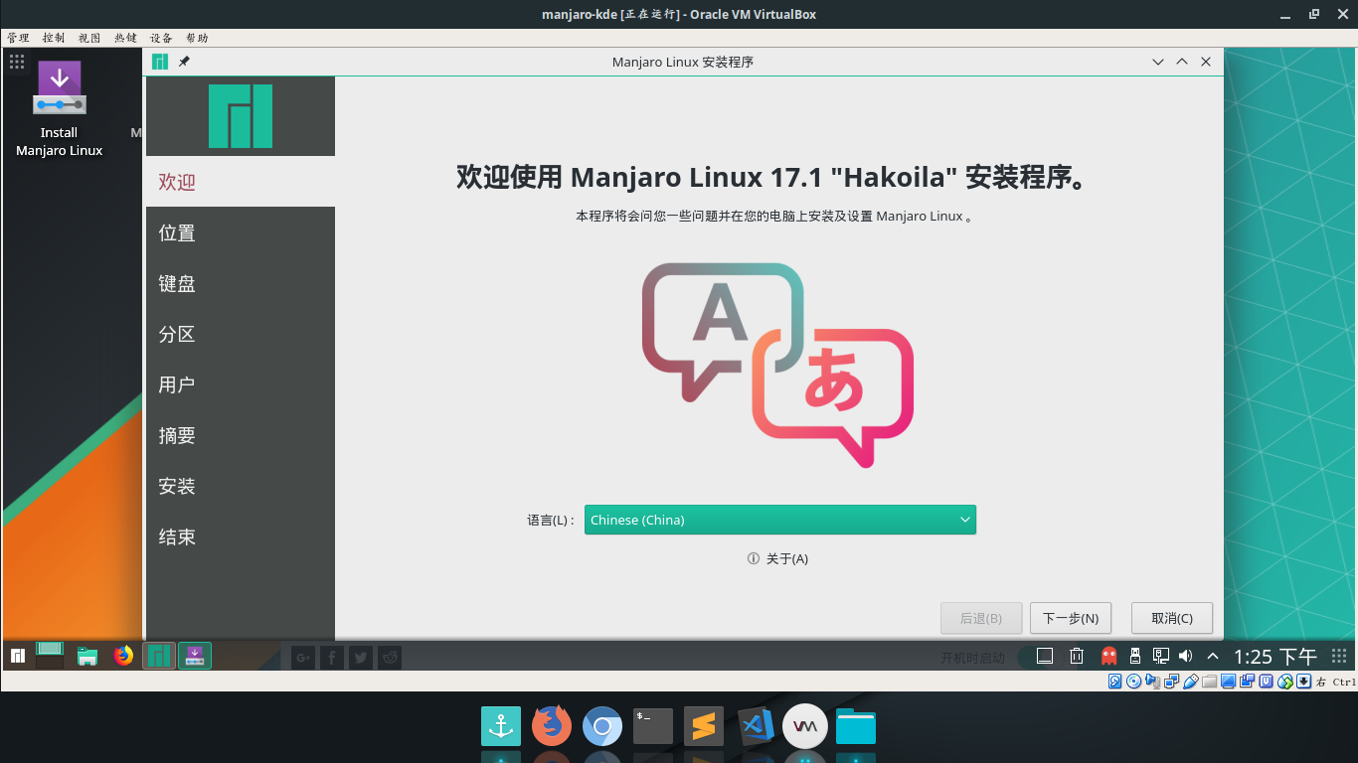Select the 用户 step in sidebar
This screenshot has height=763, width=1358.
click(x=241, y=384)
